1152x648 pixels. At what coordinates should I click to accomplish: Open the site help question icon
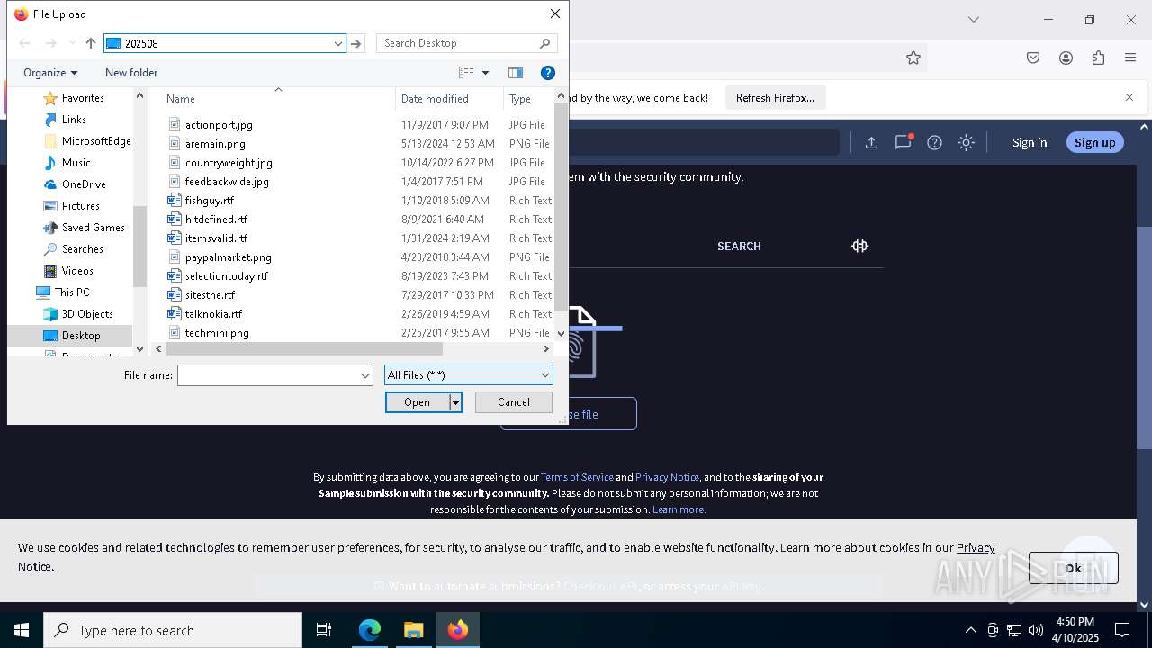click(x=934, y=142)
